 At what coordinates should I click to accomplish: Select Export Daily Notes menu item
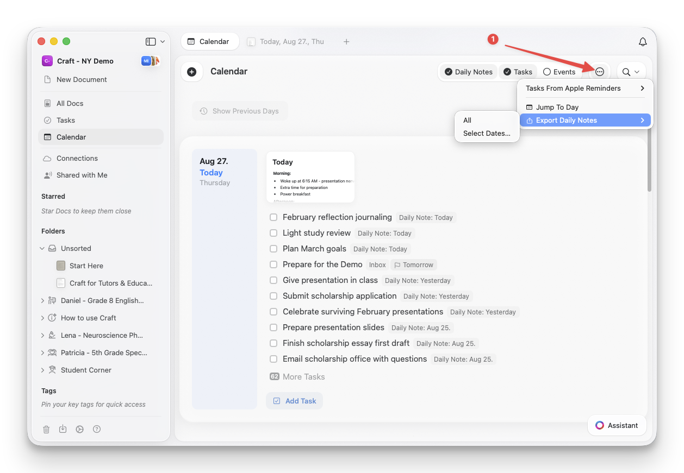pyautogui.click(x=585, y=121)
